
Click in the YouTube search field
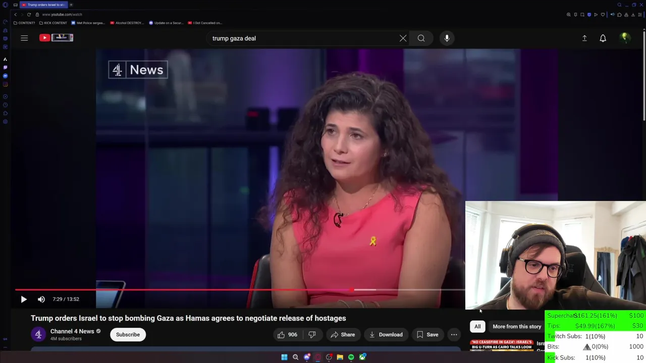tap(303, 38)
